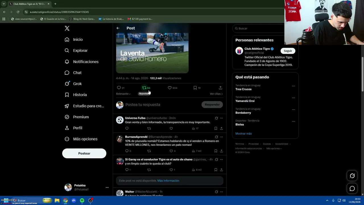Viewport: 364px width, 205px height.
Task: Open Chrome tab search dropdown
Action: pyautogui.click(x=4, y=4)
